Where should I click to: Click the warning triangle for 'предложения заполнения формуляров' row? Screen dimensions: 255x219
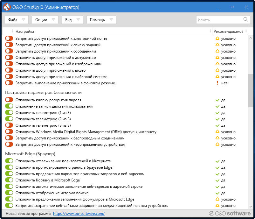(x=217, y=199)
